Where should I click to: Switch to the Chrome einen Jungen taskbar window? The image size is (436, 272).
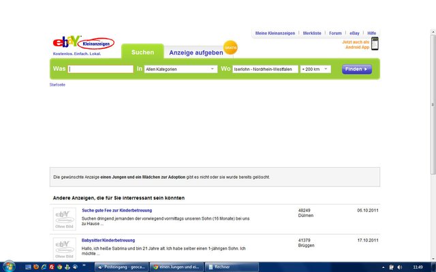pyautogui.click(x=176, y=267)
